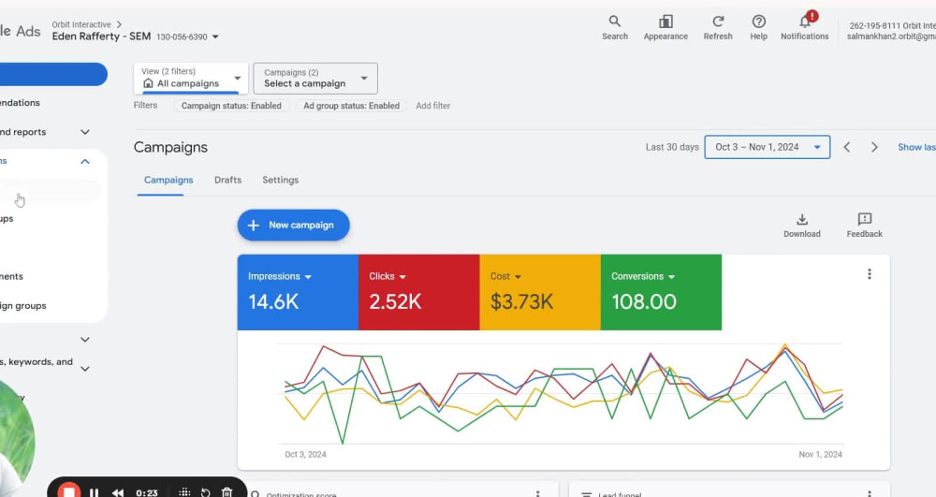936x497 pixels.
Task: Open the sidebar item ending in 'ments'
Action: [12, 276]
